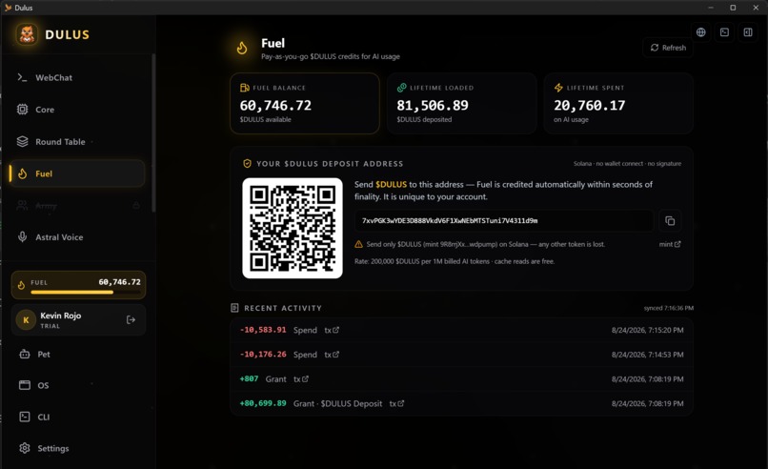Copy the deposit address
768x469 pixels.
(x=670, y=220)
